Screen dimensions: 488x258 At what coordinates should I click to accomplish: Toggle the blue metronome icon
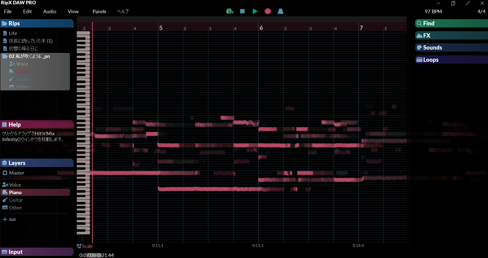pos(280,11)
